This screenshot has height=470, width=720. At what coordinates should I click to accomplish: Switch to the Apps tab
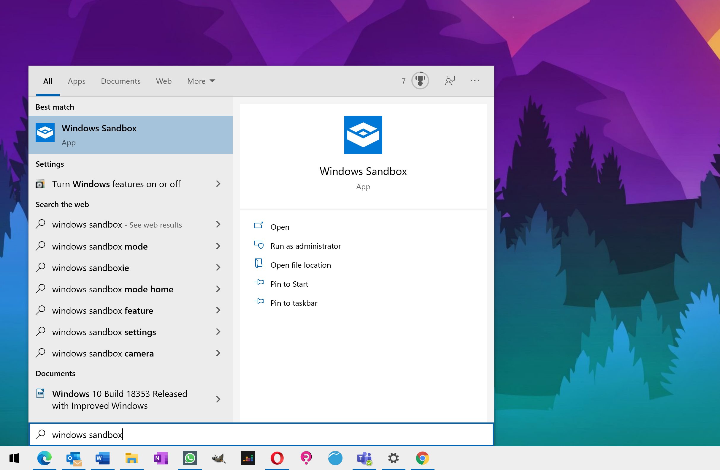point(76,81)
